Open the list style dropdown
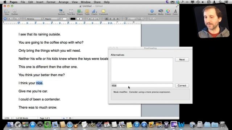 point(152,19)
